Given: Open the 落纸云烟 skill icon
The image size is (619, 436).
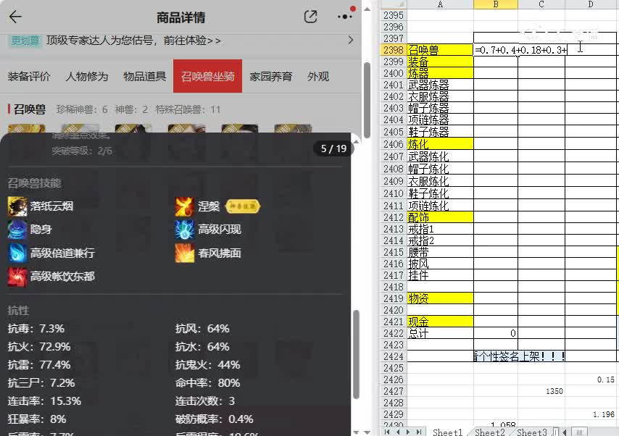Looking at the screenshot, I should pos(17,206).
